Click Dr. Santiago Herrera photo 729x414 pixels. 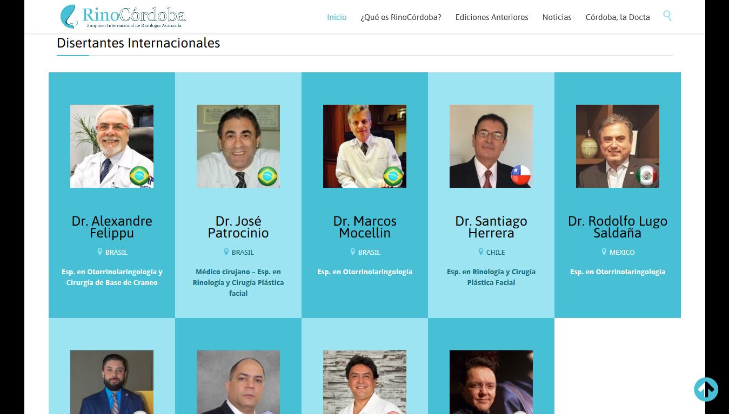pos(491,146)
